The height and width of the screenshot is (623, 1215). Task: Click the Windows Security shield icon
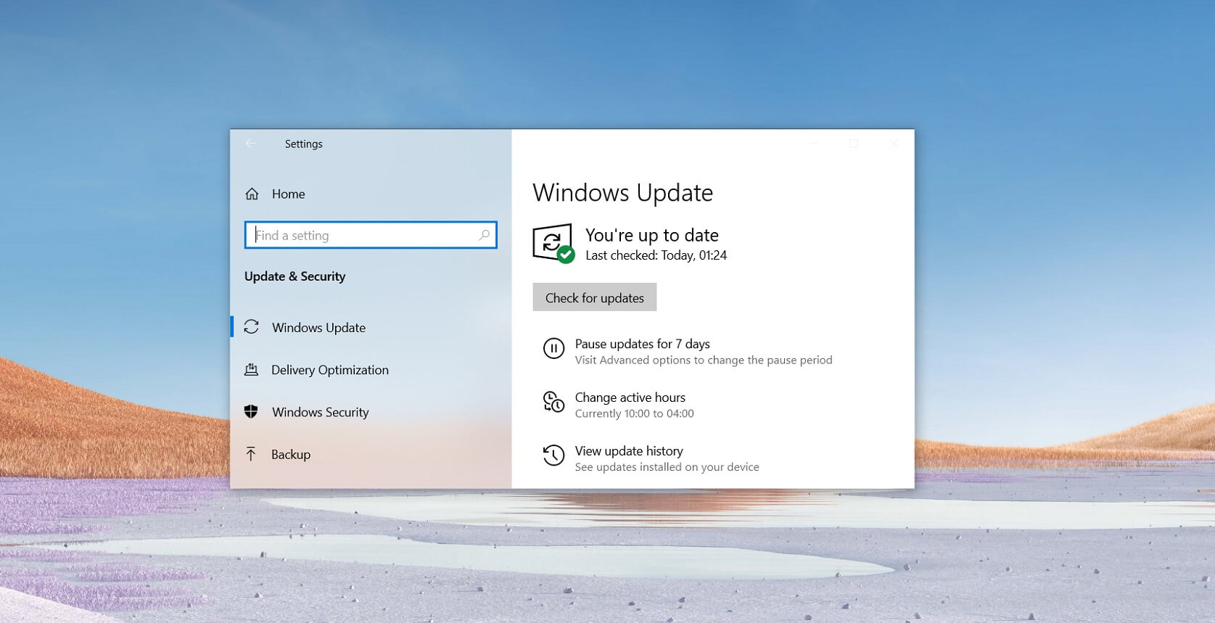(251, 412)
